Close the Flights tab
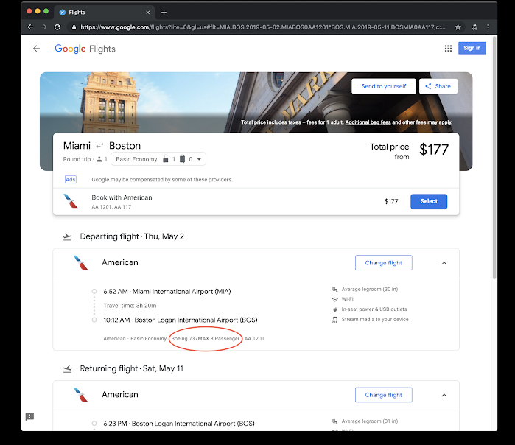Screen dimensions: 515x445 tap(150, 13)
